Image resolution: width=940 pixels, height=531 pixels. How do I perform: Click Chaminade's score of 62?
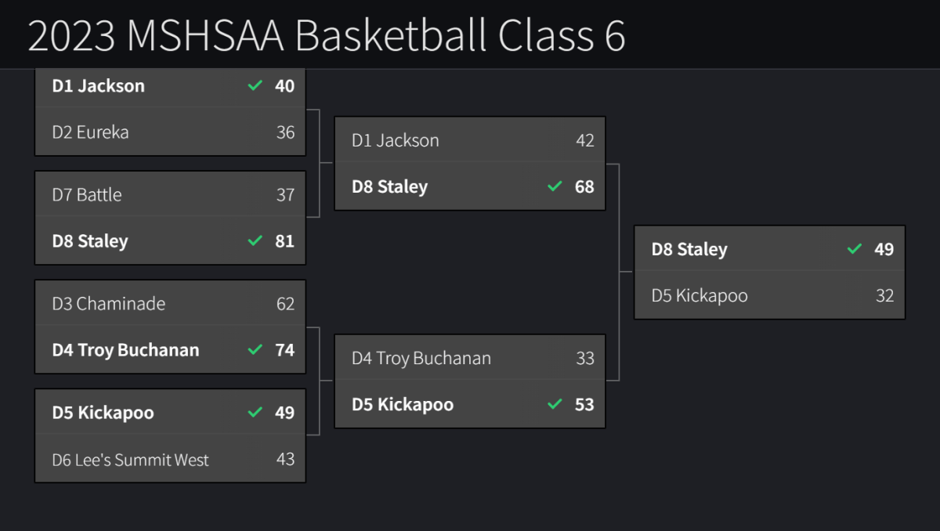click(x=285, y=303)
